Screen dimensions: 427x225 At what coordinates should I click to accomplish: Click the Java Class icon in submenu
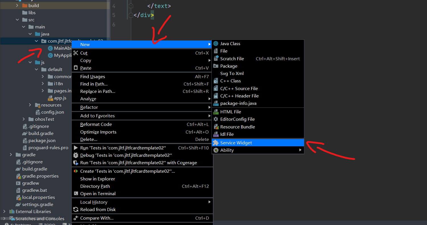216,44
